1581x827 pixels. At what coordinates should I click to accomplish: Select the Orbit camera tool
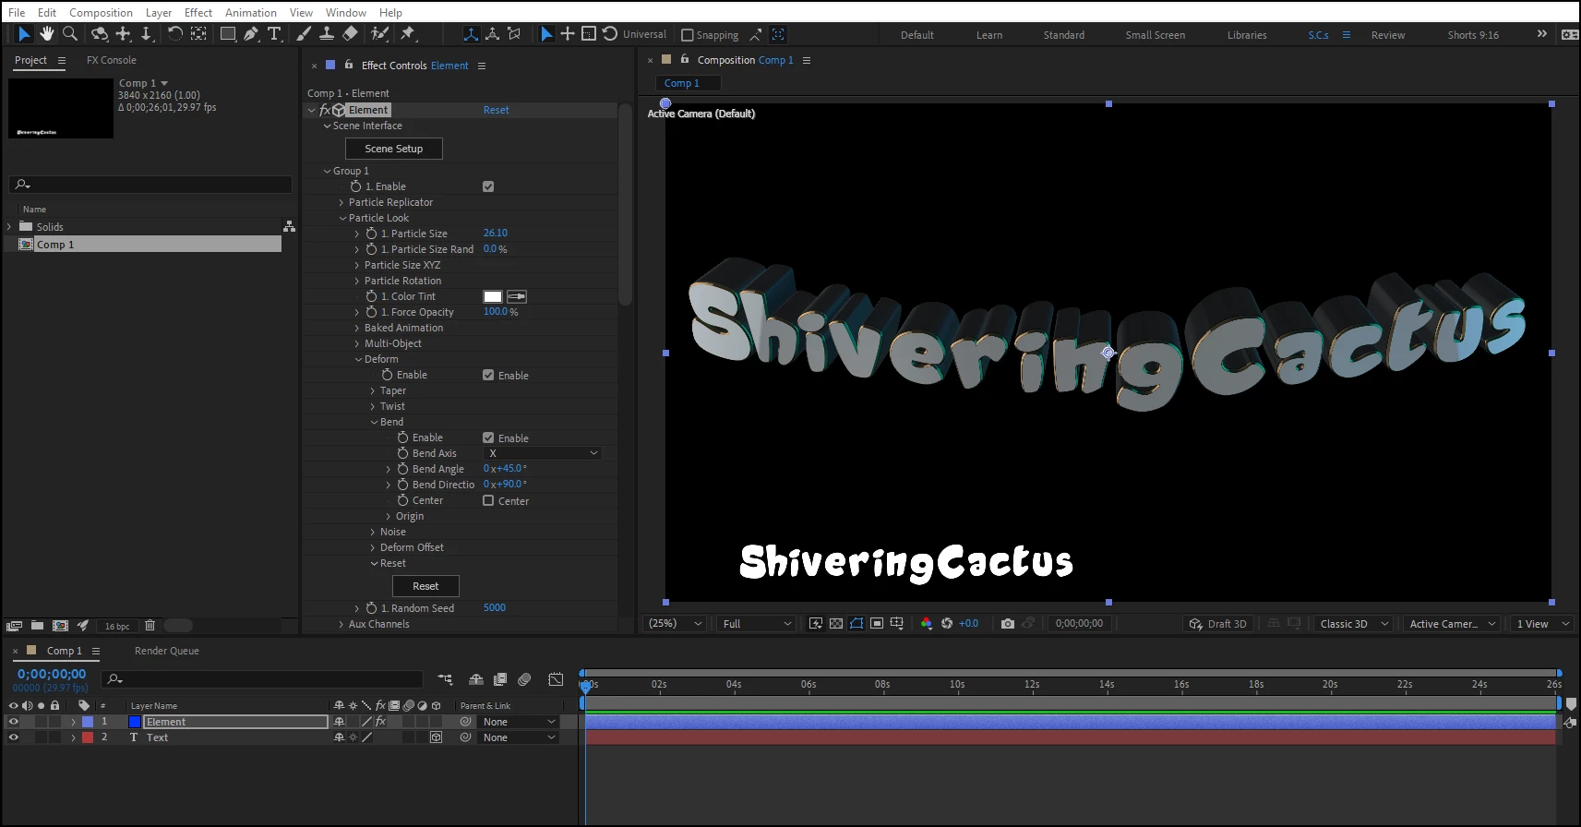(99, 34)
